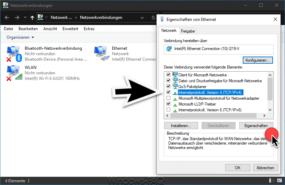Image resolution: width=285 pixels, height=185 pixels.
Task: Toggle Internetprotokoll Version 4 checkbox
Action: 168,92
